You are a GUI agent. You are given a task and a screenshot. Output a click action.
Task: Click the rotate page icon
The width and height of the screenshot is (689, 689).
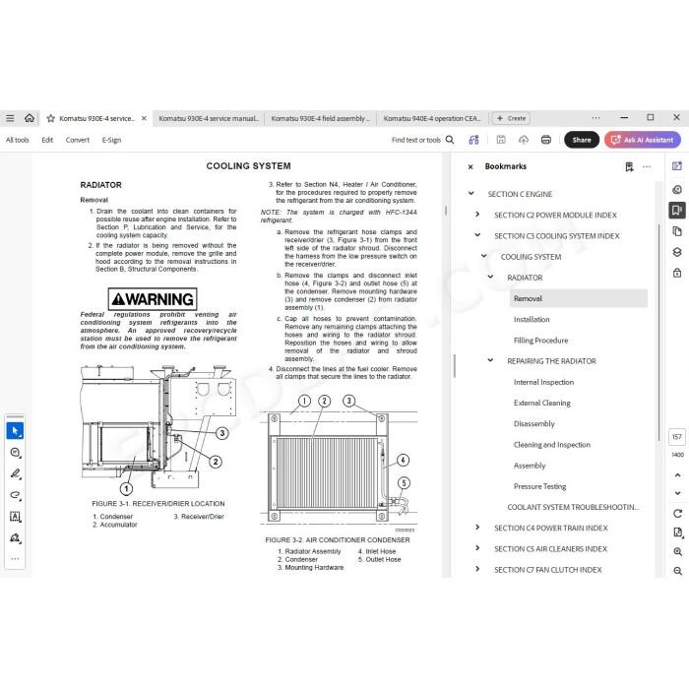677,513
